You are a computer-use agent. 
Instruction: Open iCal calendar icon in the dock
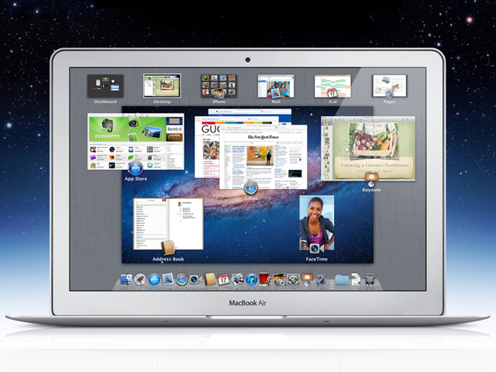click(223, 279)
